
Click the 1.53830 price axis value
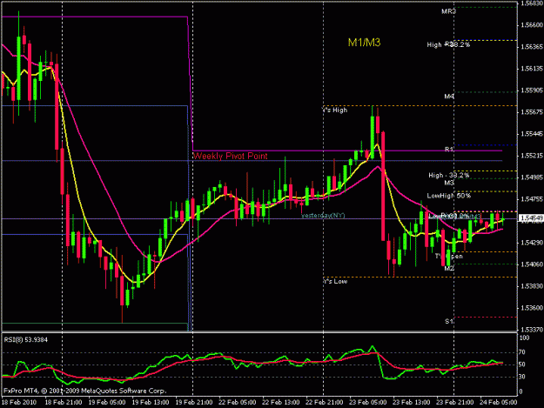pos(532,286)
